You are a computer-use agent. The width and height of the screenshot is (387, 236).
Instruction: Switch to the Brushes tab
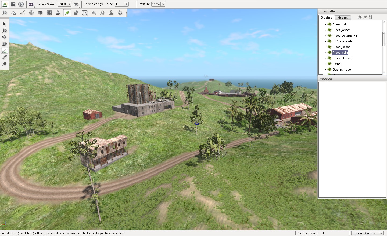click(326, 17)
